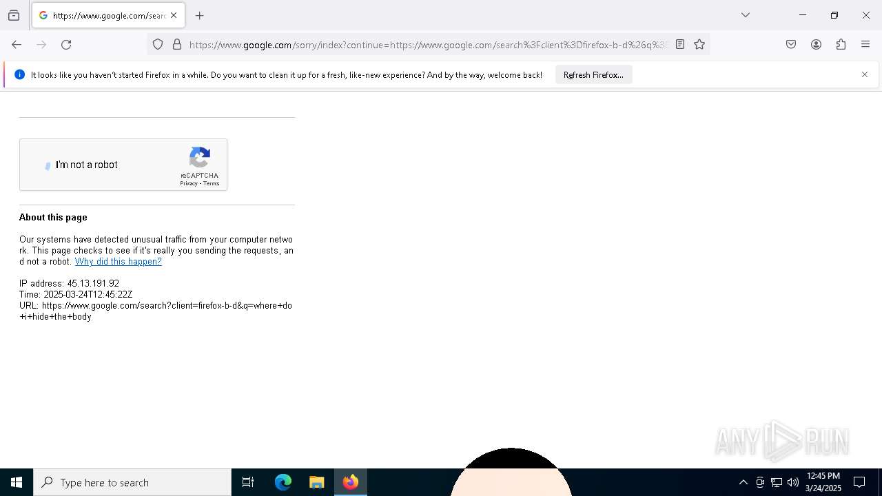Dismiss the Firefox refresh notification bar
This screenshot has width=882, height=496.
(x=865, y=74)
